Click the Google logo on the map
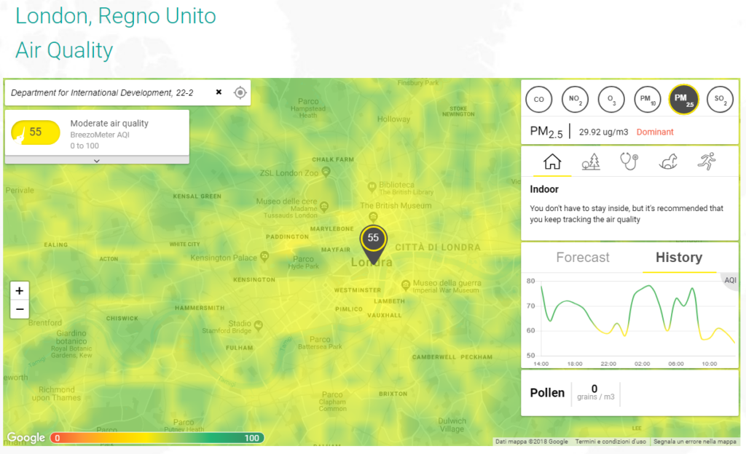746x454 pixels. click(x=26, y=437)
